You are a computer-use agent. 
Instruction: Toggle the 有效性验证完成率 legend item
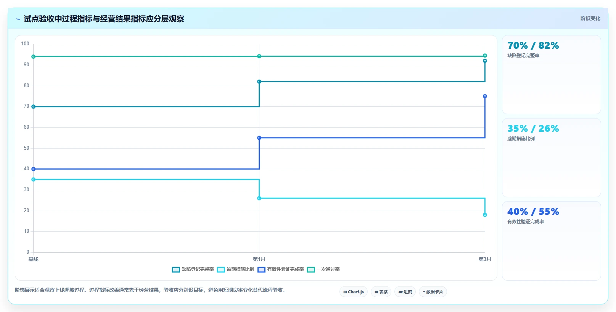click(281, 269)
